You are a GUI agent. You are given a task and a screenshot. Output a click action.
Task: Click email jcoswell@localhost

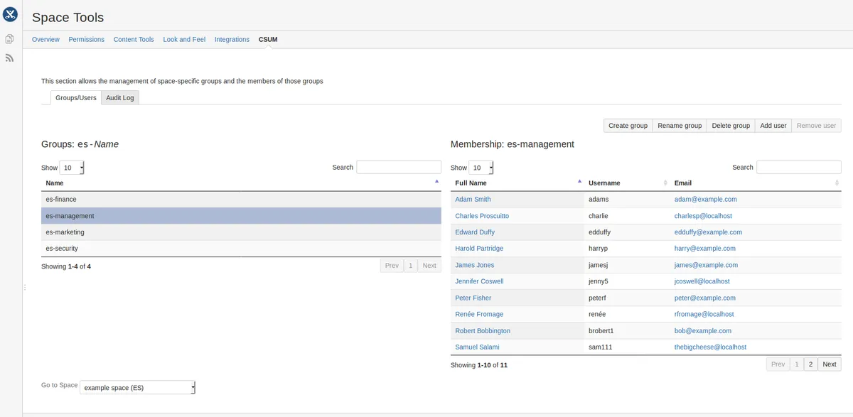(x=702, y=281)
